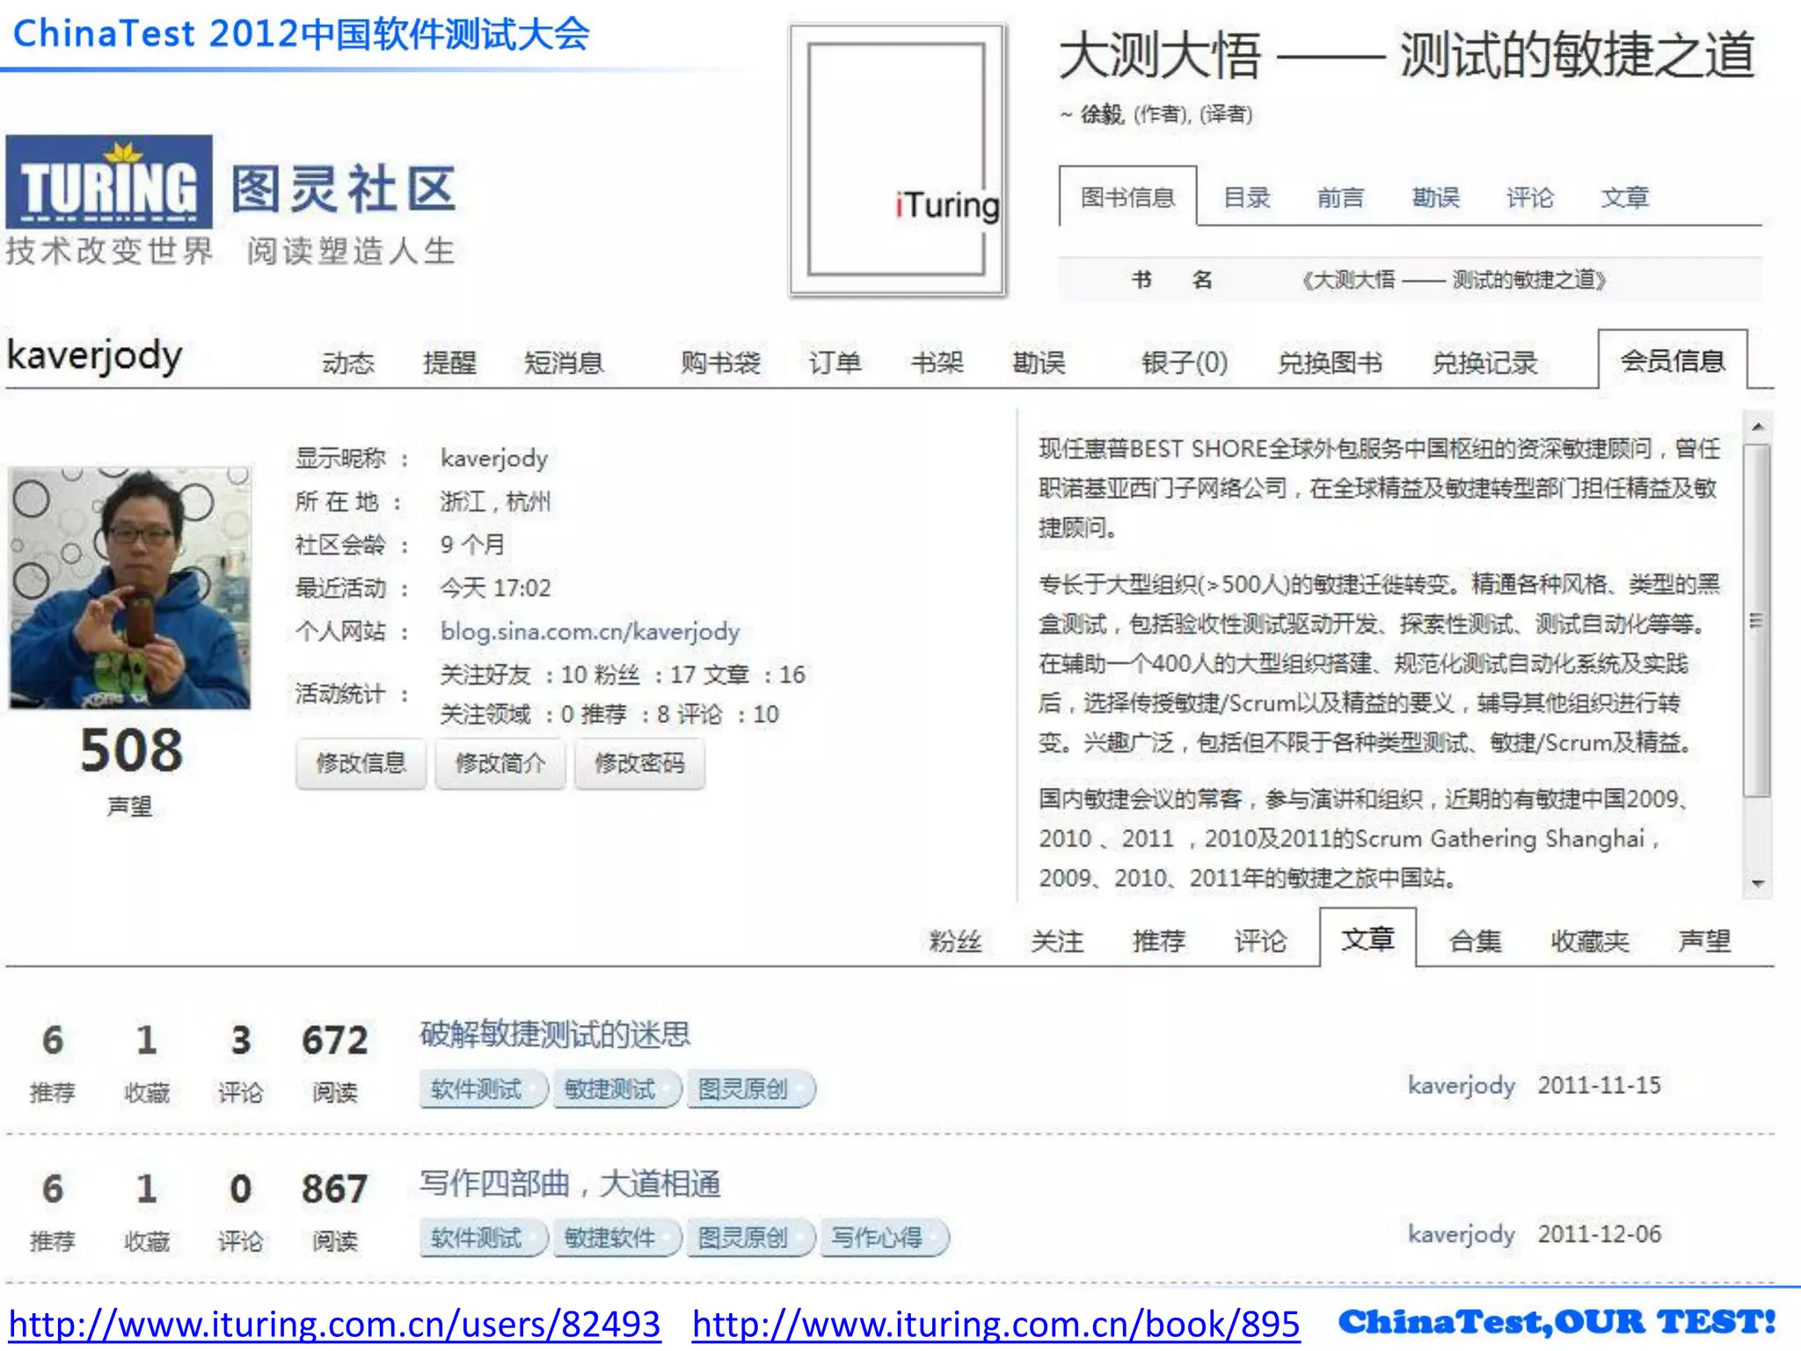Open ituring.com.cn/book/895 link
This screenshot has height=1351, width=1801.
click(995, 1324)
